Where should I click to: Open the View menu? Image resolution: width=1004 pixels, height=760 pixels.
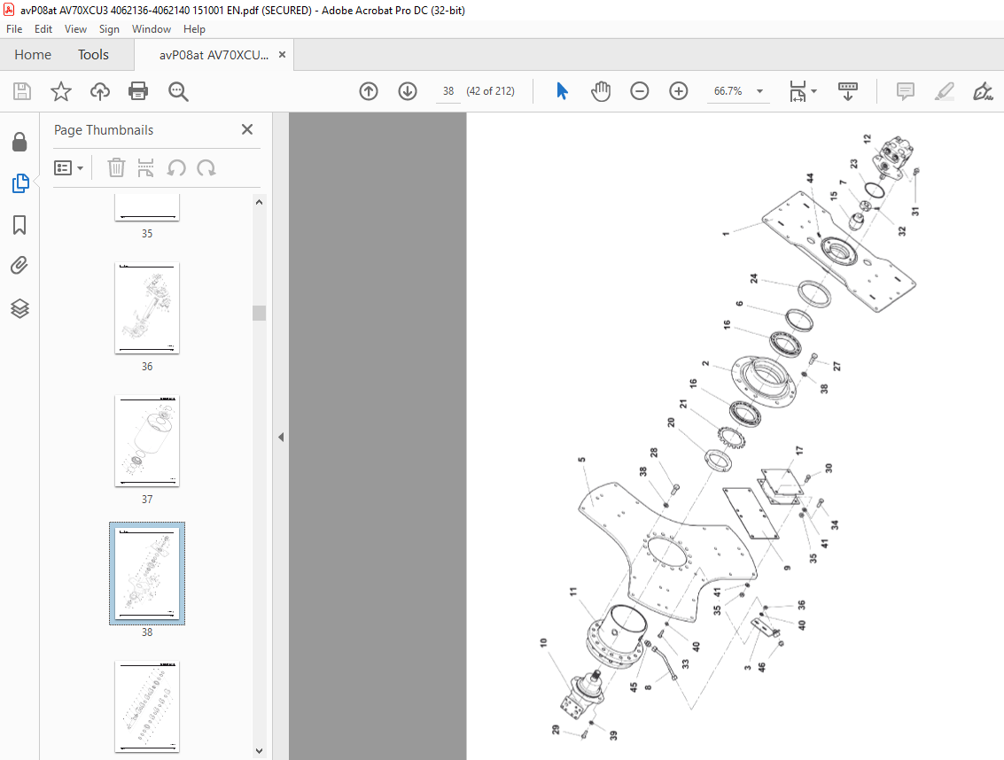pos(75,29)
